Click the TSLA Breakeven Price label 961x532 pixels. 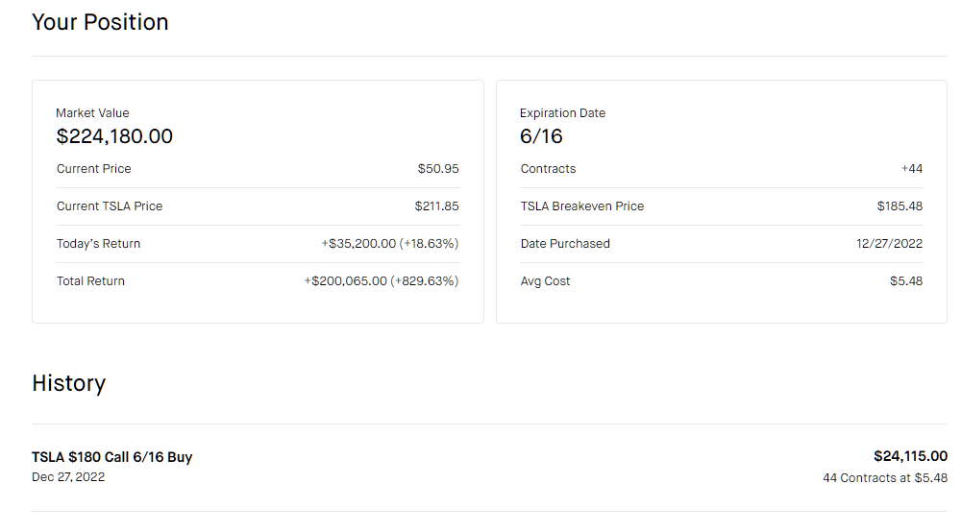point(582,206)
